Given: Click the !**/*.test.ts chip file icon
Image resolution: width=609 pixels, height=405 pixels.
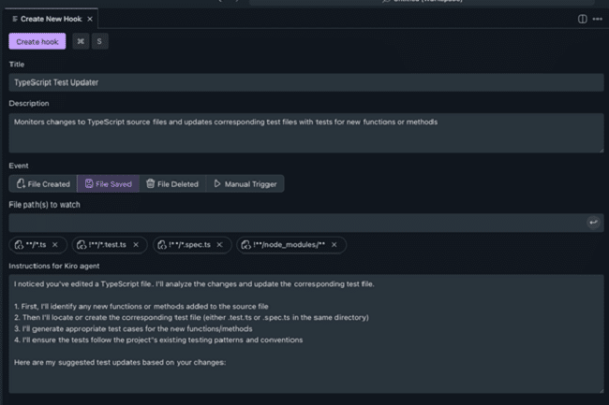Looking at the screenshot, I should [82, 245].
